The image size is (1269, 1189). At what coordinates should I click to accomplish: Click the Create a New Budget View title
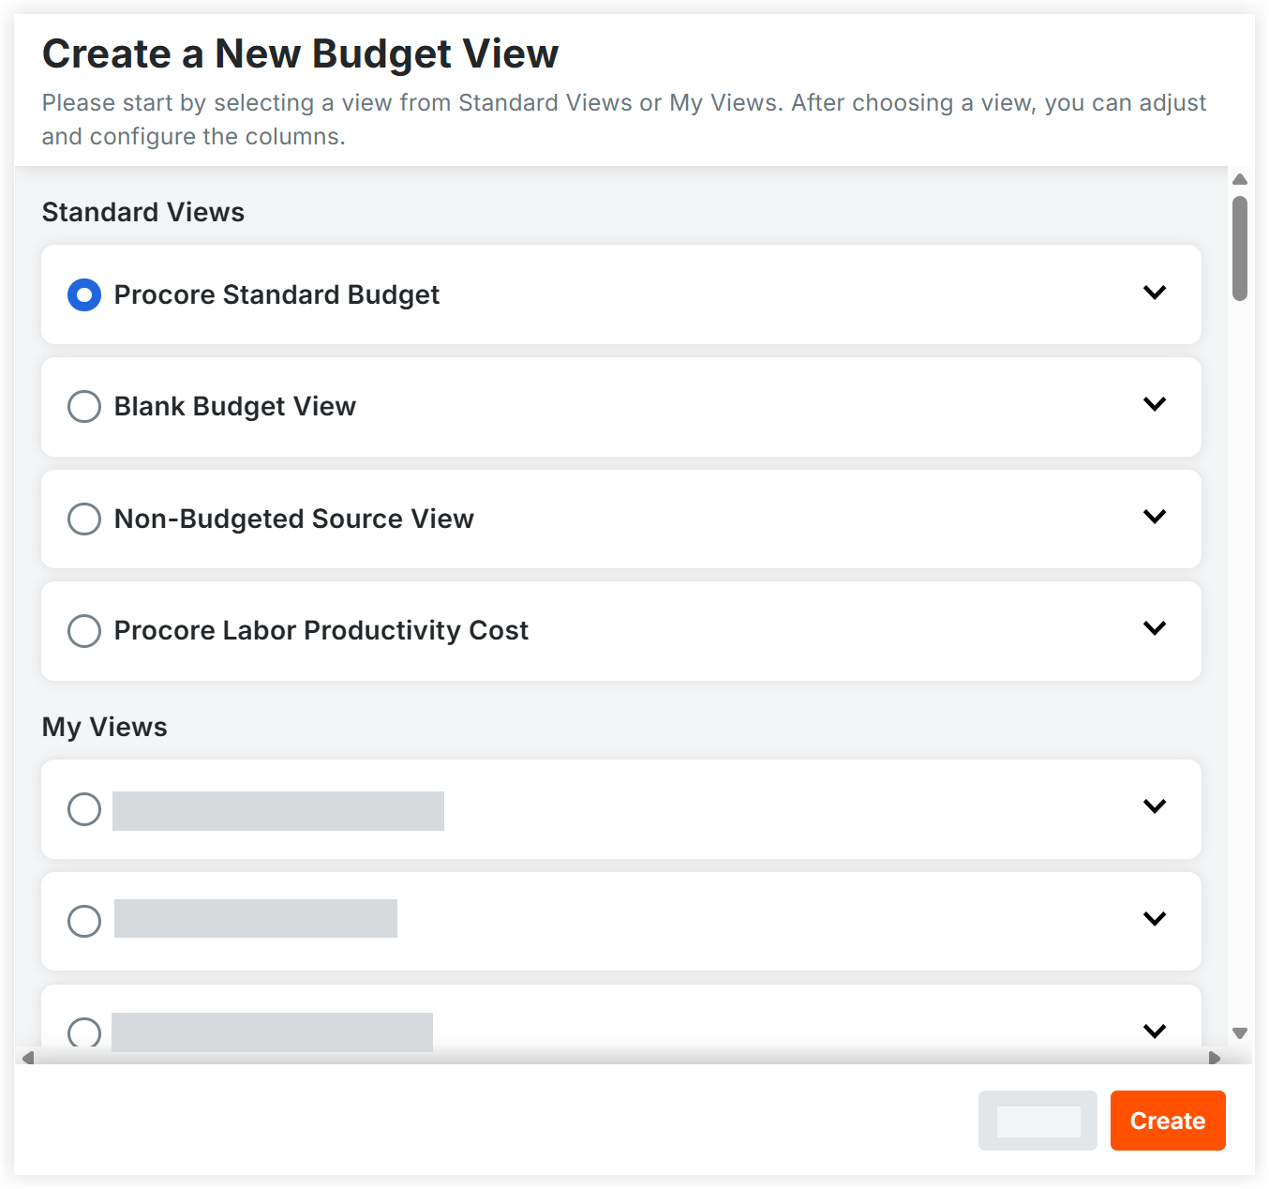(x=300, y=53)
